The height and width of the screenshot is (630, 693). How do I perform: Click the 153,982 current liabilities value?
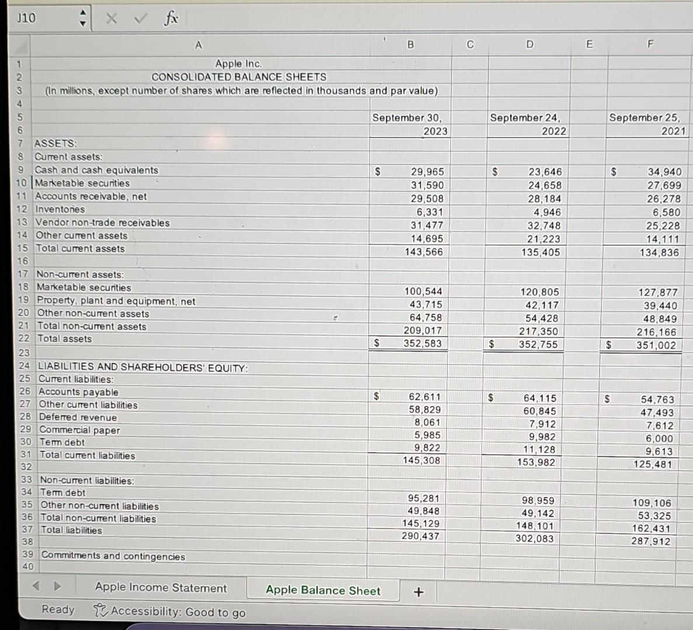point(536,462)
